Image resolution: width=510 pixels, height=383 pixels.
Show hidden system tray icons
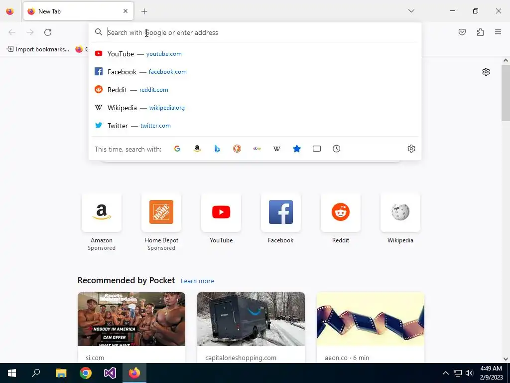pos(446,373)
